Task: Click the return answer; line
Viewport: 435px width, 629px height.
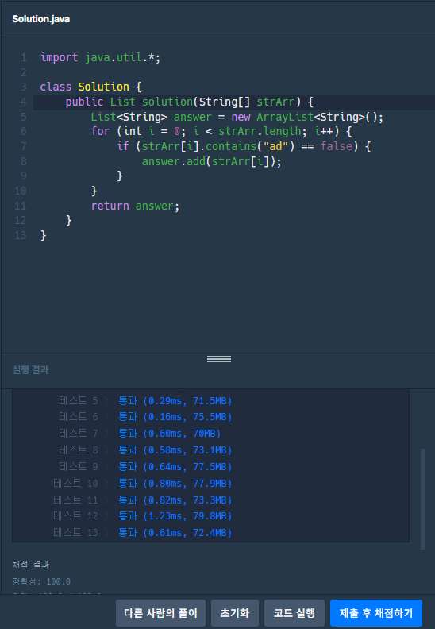Action: point(135,206)
